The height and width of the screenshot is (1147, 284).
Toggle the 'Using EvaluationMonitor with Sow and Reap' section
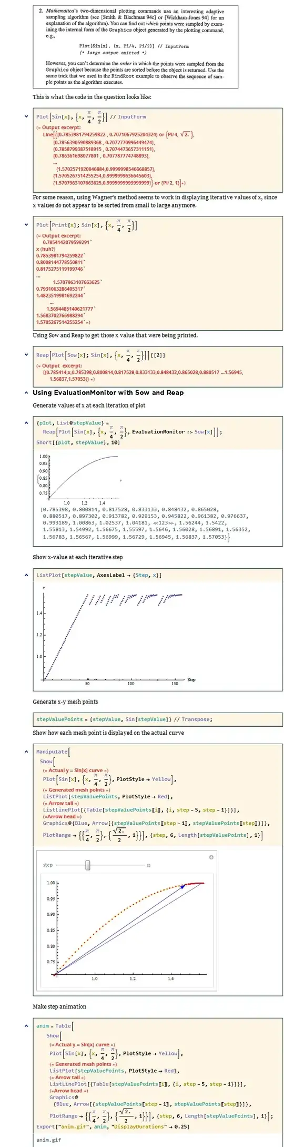click(26, 392)
